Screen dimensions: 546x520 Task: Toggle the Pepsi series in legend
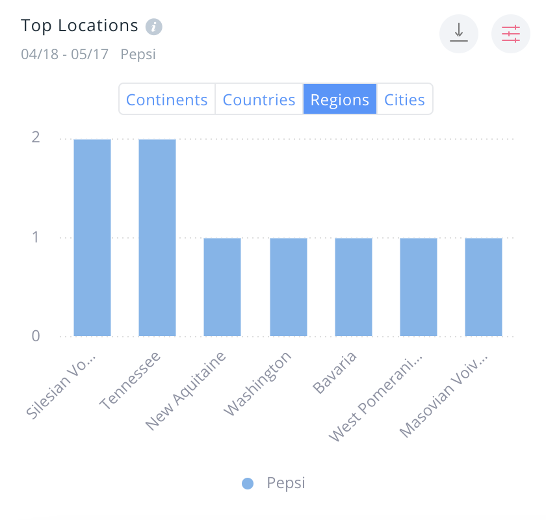click(285, 483)
